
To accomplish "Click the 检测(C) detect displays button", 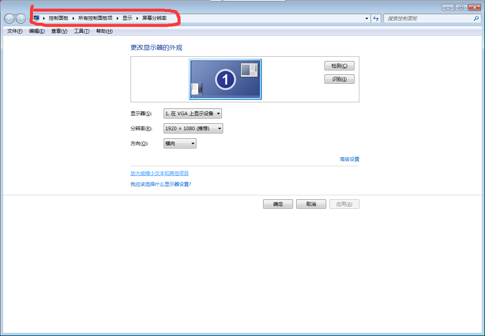I will [x=339, y=66].
